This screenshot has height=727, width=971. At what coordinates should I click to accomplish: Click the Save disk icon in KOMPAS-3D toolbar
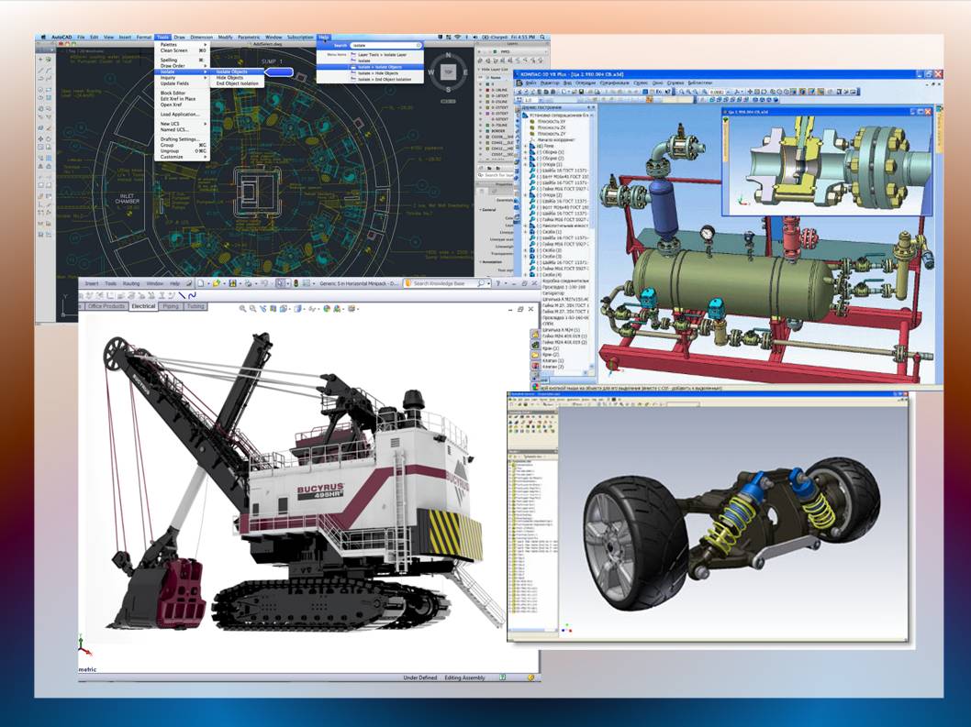pyautogui.click(x=582, y=92)
